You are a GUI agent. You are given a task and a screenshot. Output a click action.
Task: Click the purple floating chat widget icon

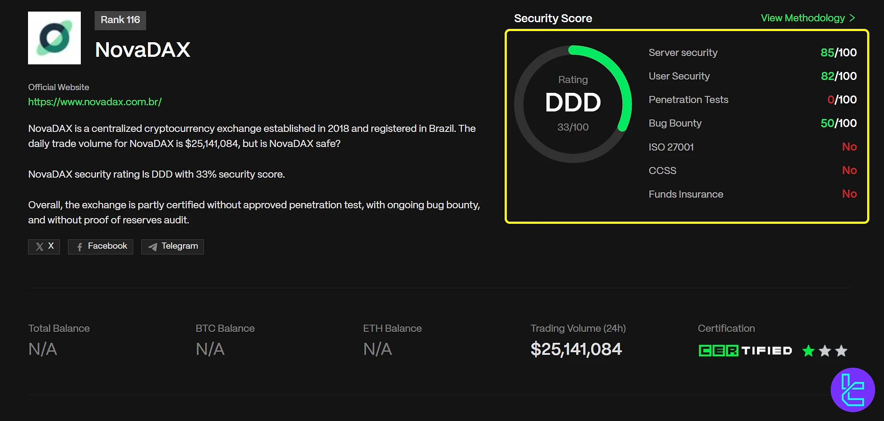[852, 390]
